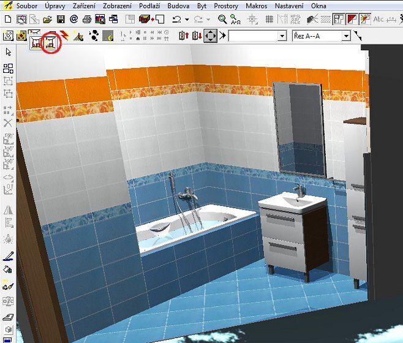Click the paintbrush tool in left toolbar
This screenshot has width=403, height=343.
coord(8,256)
